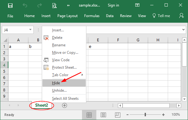The width and height of the screenshot is (188, 120).
Task: Click the Save icon in the title bar
Action: [10, 6]
